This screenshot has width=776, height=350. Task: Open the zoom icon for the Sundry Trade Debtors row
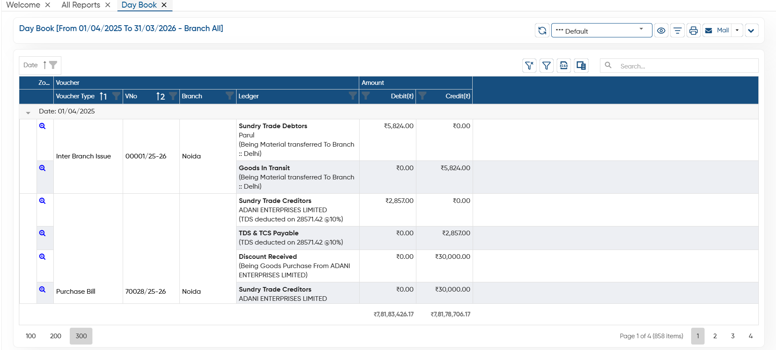pos(42,126)
